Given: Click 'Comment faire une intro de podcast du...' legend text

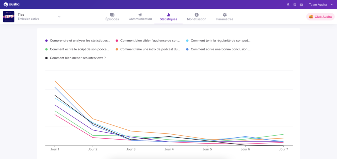Looking at the screenshot, I should pos(150,49).
